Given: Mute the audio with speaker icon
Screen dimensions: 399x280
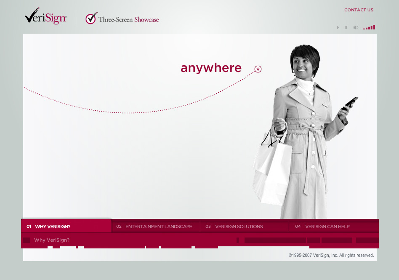Looking at the screenshot, I should [356, 28].
